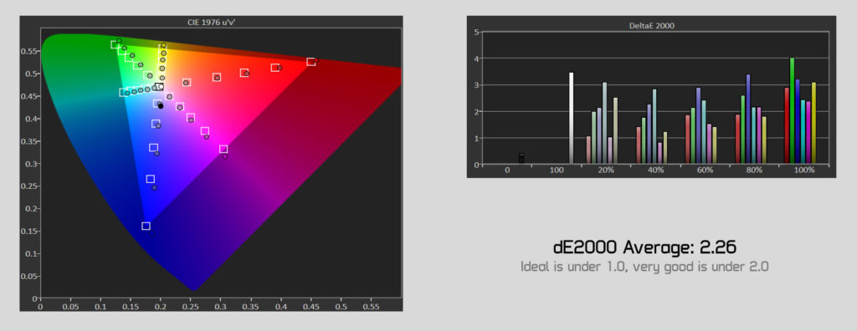The width and height of the screenshot is (857, 331).
Task: Click the green bar in the 80% group
Action: click(743, 130)
